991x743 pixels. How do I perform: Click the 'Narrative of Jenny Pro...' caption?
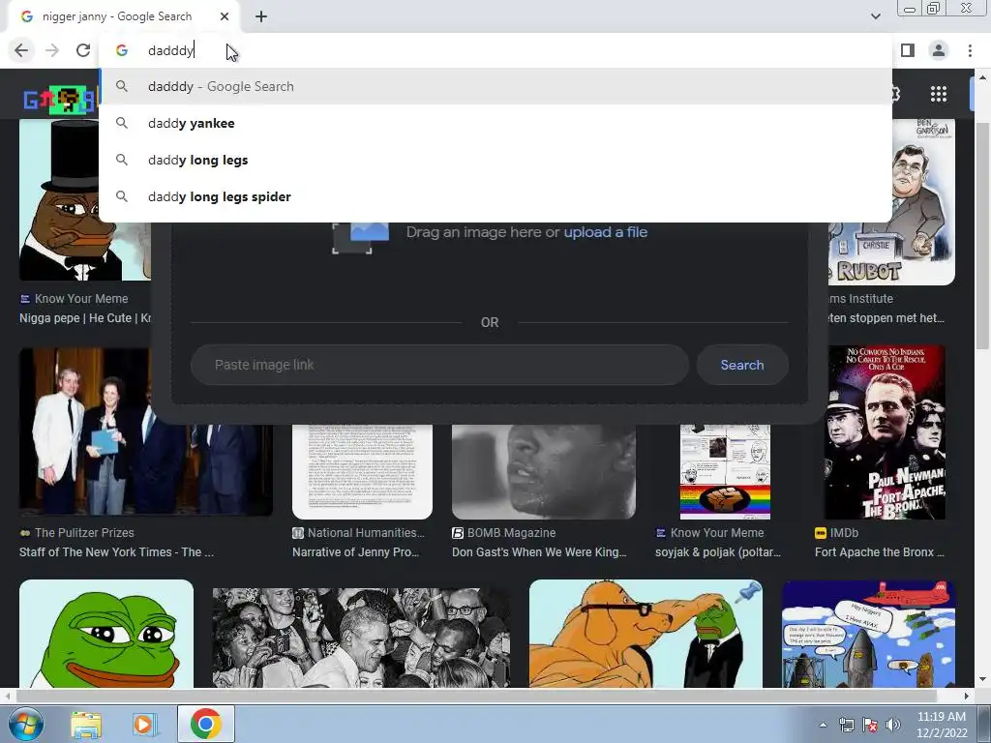point(355,552)
